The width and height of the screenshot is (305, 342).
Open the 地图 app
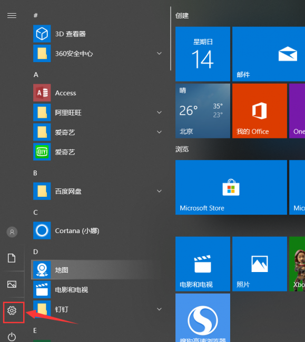(x=97, y=270)
